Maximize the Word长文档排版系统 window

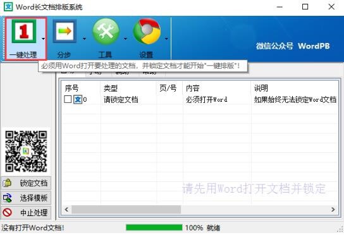point(305,7)
